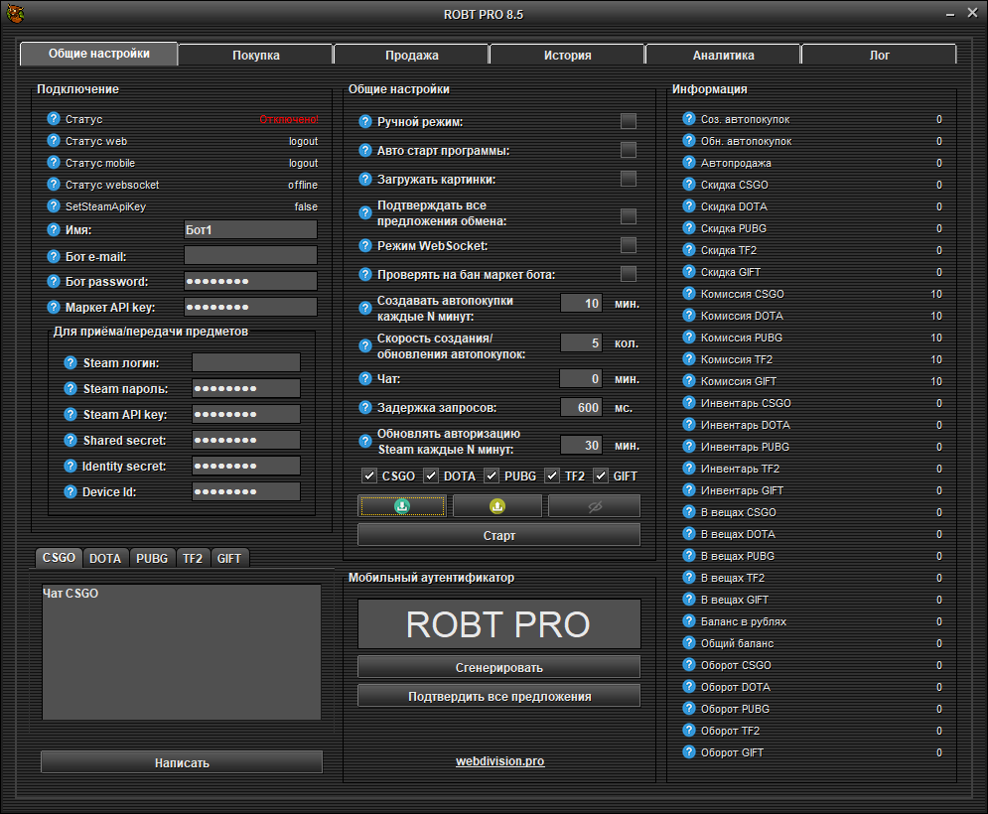Click help icon next to Ручной режим

point(364,122)
